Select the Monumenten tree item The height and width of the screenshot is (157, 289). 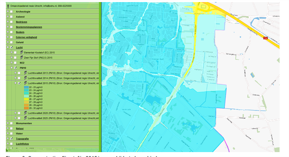coord(24,123)
